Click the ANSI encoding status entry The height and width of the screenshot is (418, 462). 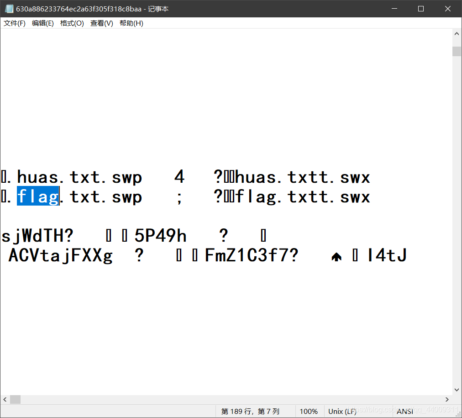pos(404,411)
